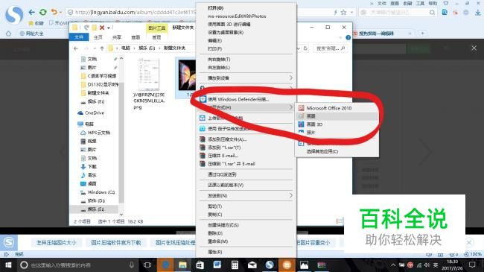Switch to the 主页 ribbon tab

coord(98,37)
